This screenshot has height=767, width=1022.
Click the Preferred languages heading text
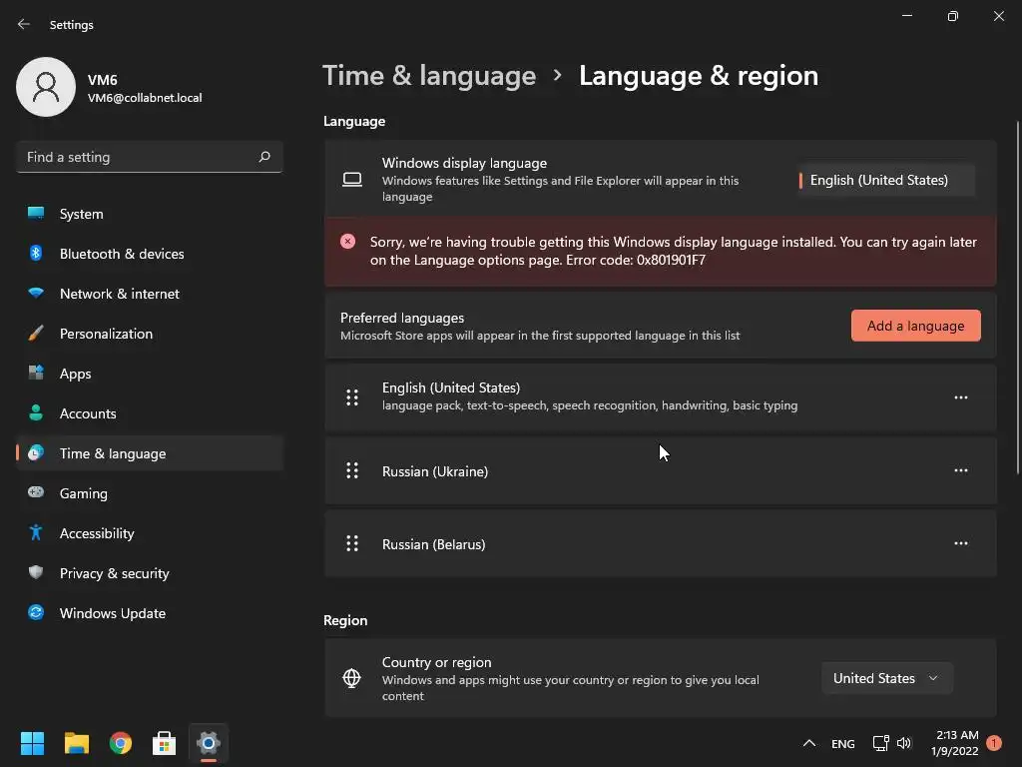tap(402, 318)
